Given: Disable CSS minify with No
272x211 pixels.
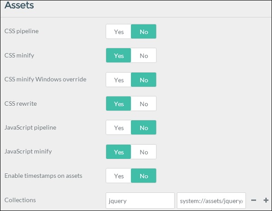Looking at the screenshot, I should click(x=144, y=56).
